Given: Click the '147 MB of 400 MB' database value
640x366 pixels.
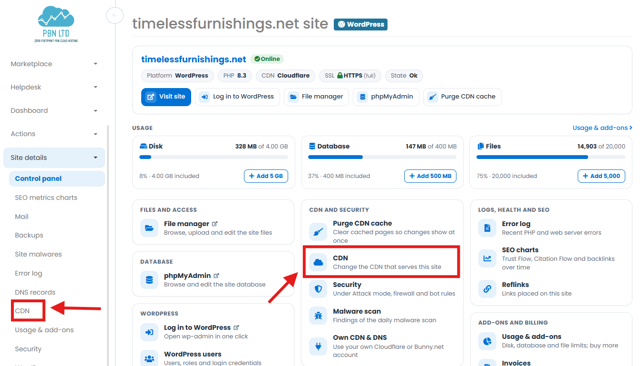Looking at the screenshot, I should pos(431,146).
